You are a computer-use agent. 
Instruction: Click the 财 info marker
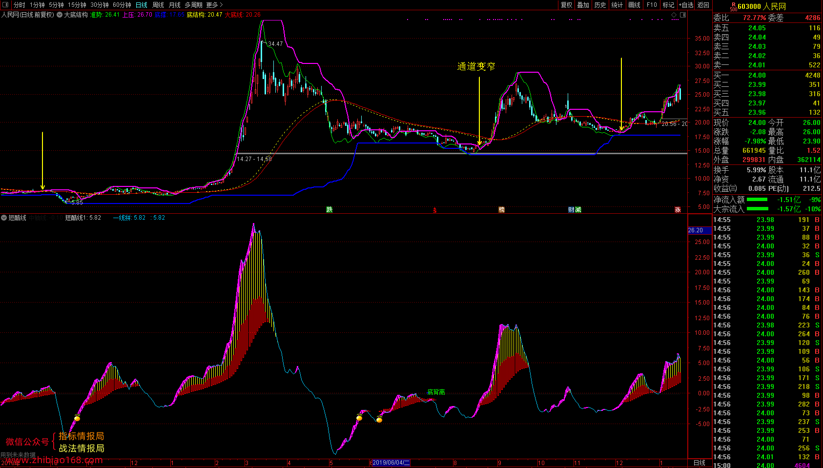click(571, 210)
